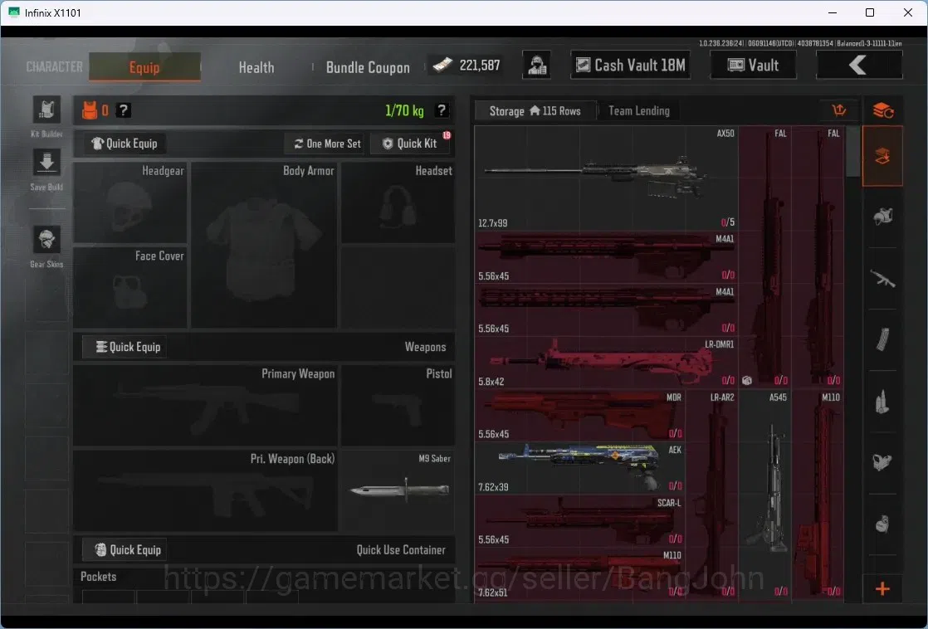Click the orange armor vest icon

pyautogui.click(x=90, y=110)
